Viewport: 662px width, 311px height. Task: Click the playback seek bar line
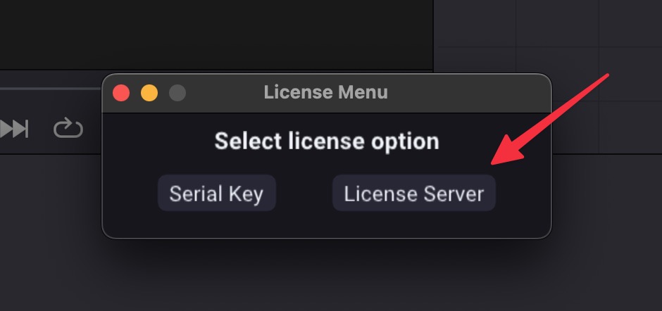[49, 89]
